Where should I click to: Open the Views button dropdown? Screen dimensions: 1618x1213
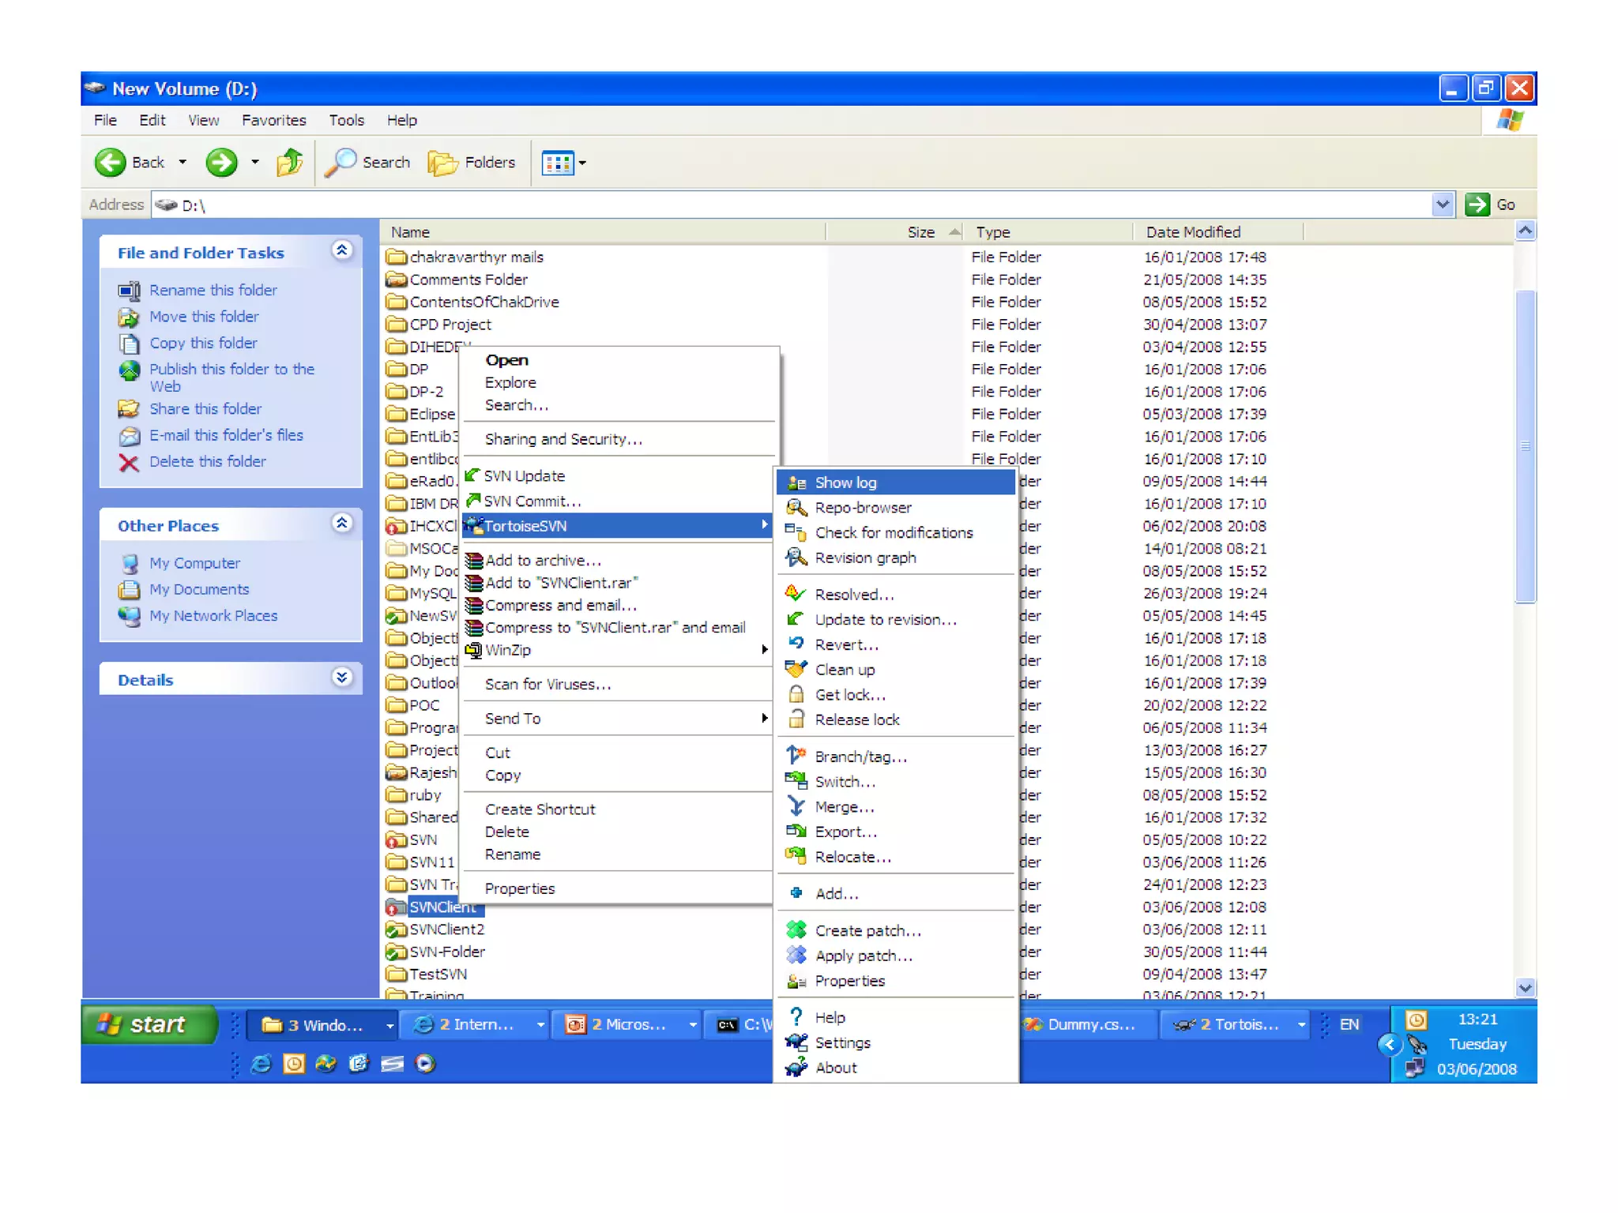pyautogui.click(x=582, y=163)
